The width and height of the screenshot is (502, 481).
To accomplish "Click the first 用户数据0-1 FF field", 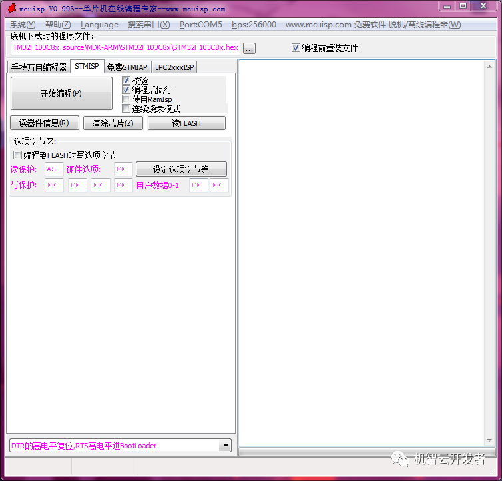I will pos(198,185).
